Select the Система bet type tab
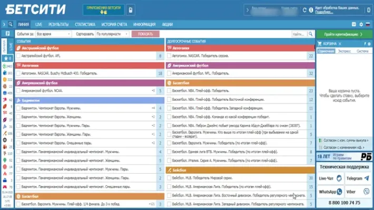 pos(362,51)
